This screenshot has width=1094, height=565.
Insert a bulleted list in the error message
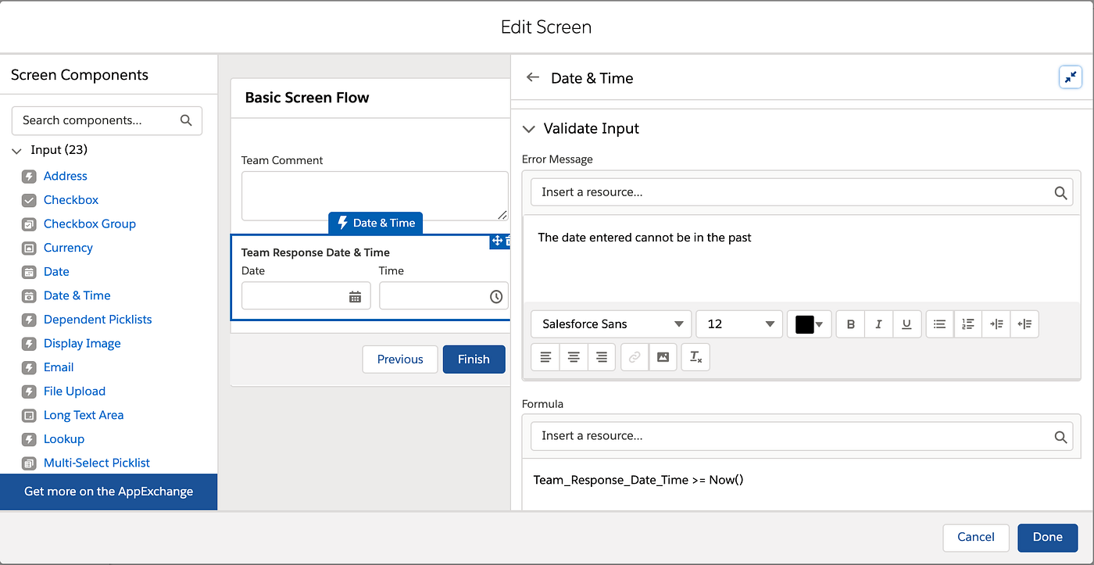point(938,324)
